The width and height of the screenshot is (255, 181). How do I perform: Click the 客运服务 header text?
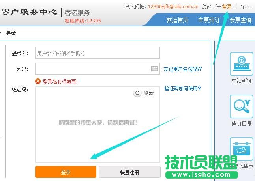(77, 13)
